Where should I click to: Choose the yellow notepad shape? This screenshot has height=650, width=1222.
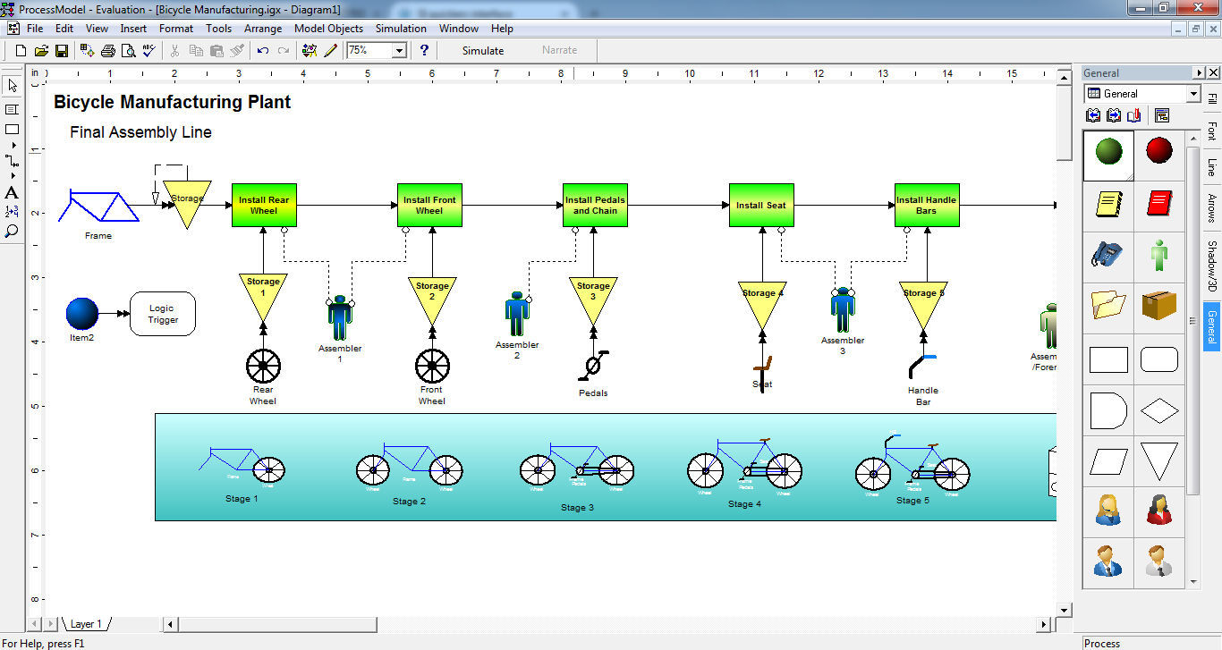click(1108, 204)
